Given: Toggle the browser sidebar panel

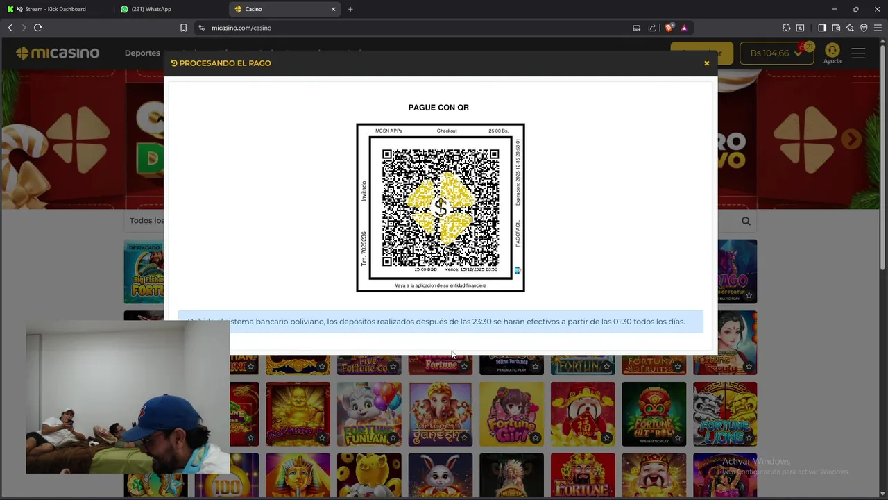Looking at the screenshot, I should coord(822,28).
